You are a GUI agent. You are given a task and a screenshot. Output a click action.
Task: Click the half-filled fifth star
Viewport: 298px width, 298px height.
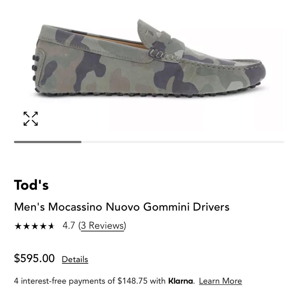(52, 226)
